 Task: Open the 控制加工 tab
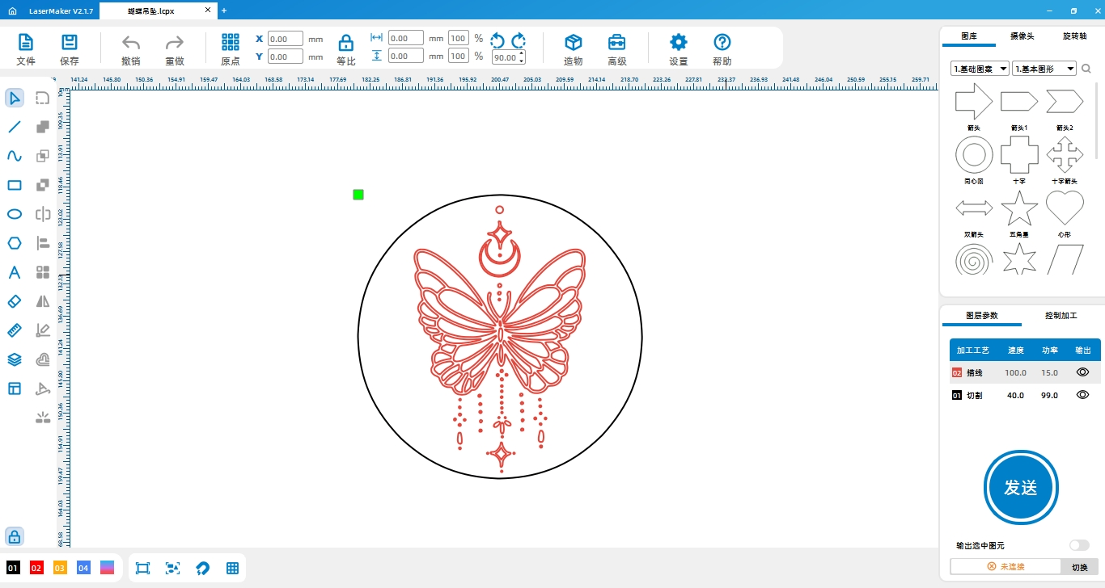tap(1061, 316)
